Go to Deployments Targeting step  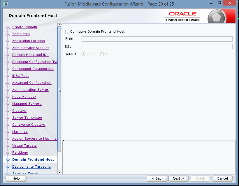[x=31, y=167]
